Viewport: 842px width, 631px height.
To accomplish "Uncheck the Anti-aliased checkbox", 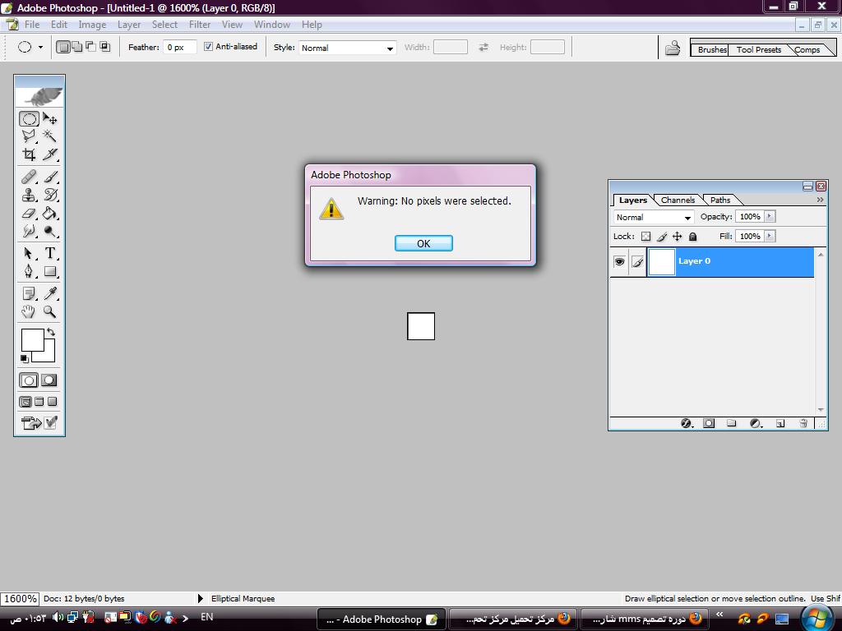I will [x=208, y=47].
